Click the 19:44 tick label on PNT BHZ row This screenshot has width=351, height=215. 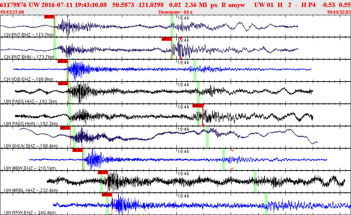[x=183, y=18]
